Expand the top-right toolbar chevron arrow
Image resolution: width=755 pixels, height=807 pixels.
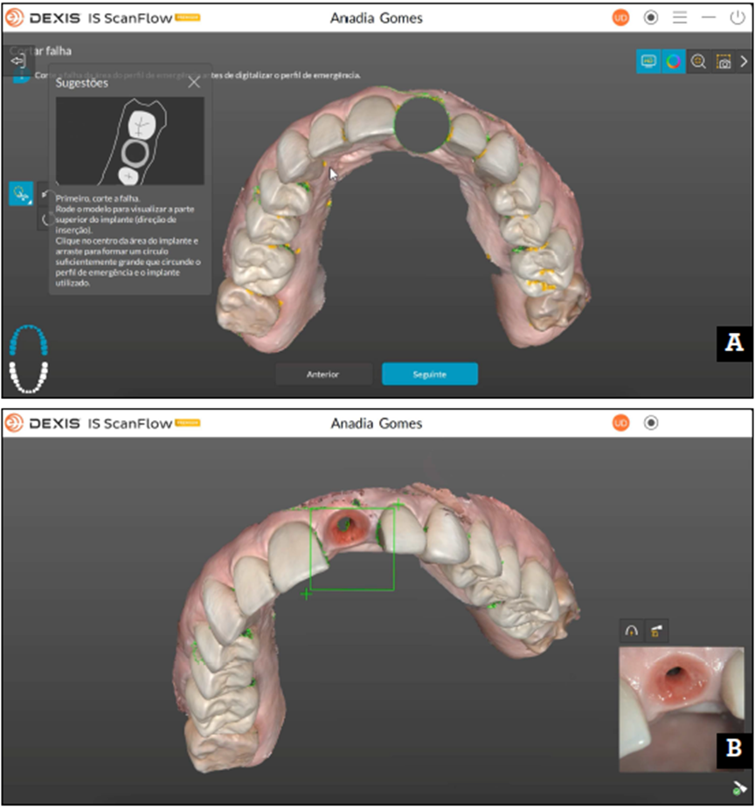tap(744, 61)
